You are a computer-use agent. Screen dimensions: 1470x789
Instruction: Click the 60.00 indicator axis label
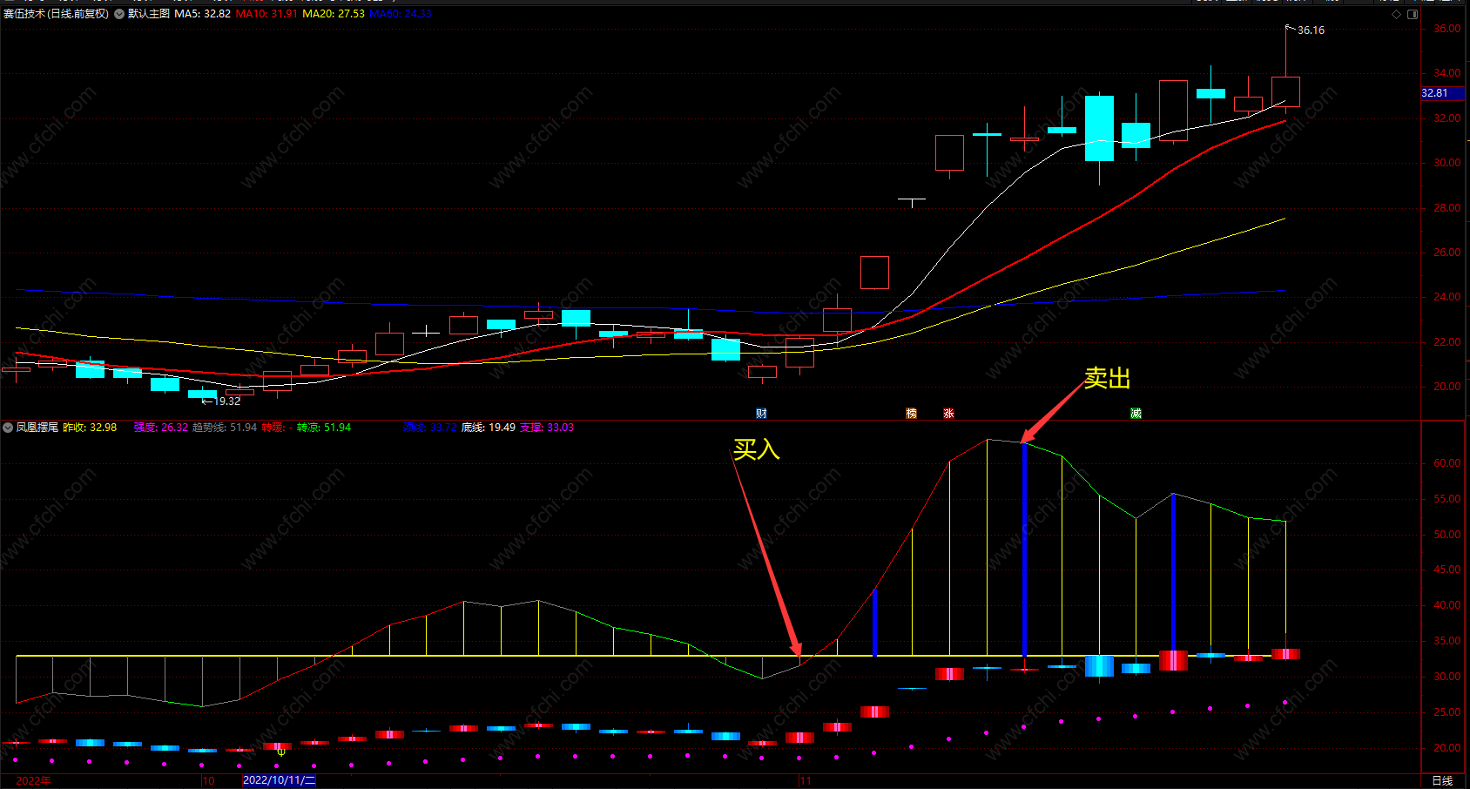[1447, 463]
